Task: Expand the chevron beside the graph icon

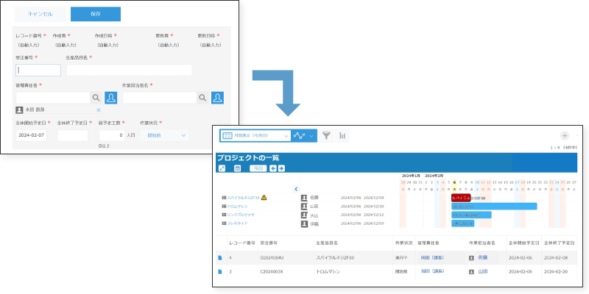Action: coord(311,136)
